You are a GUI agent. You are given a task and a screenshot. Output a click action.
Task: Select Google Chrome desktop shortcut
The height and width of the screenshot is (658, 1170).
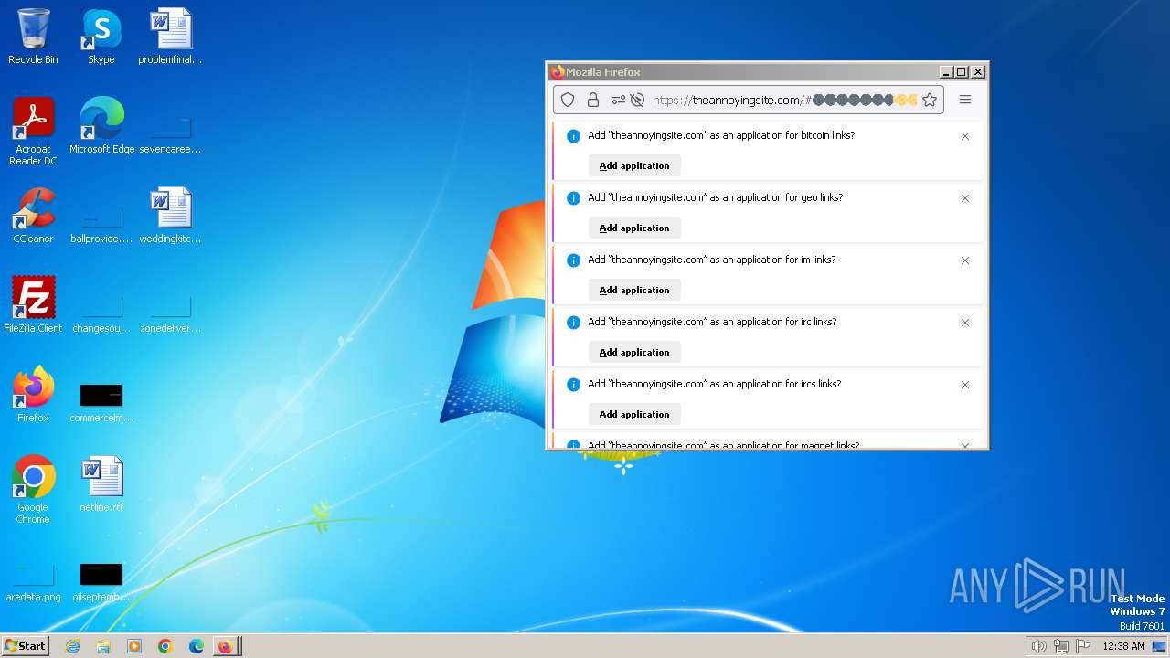coord(33,490)
